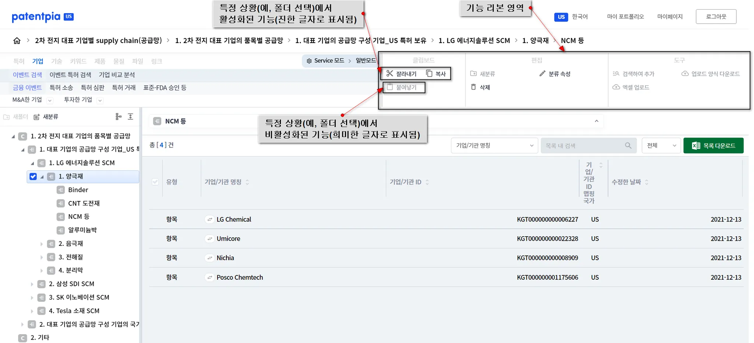
Task: Select the 2. 기타 tree item
Action: point(40,338)
